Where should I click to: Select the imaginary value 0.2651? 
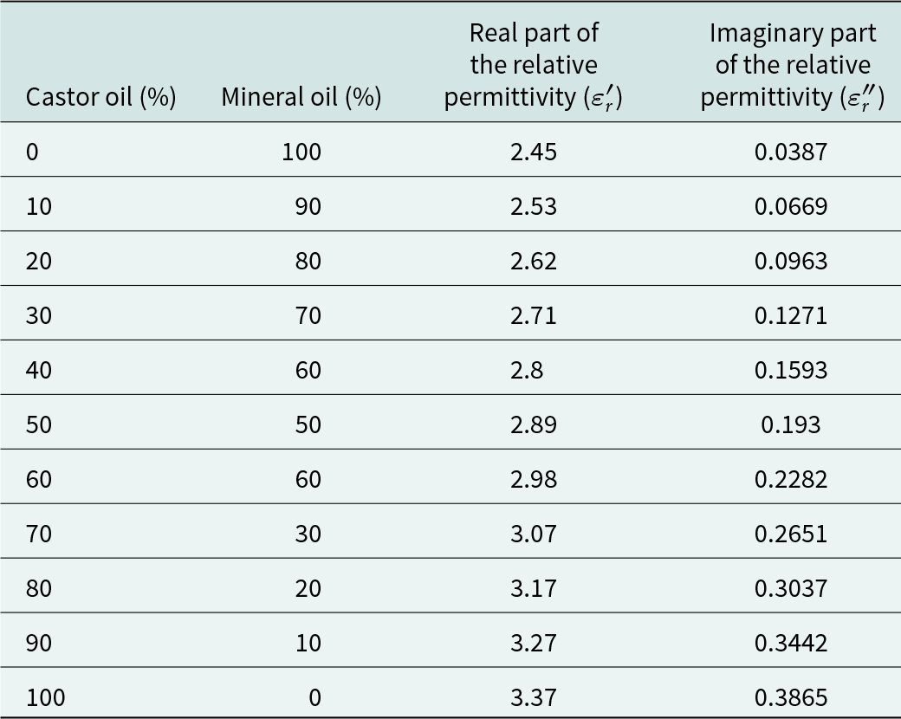[791, 534]
